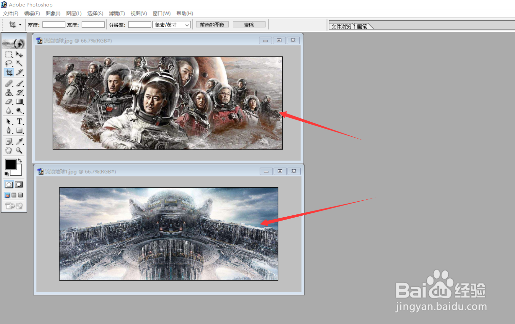Select the Gradient tool

[19, 101]
